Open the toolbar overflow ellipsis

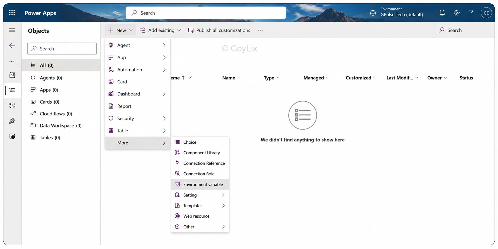(261, 30)
